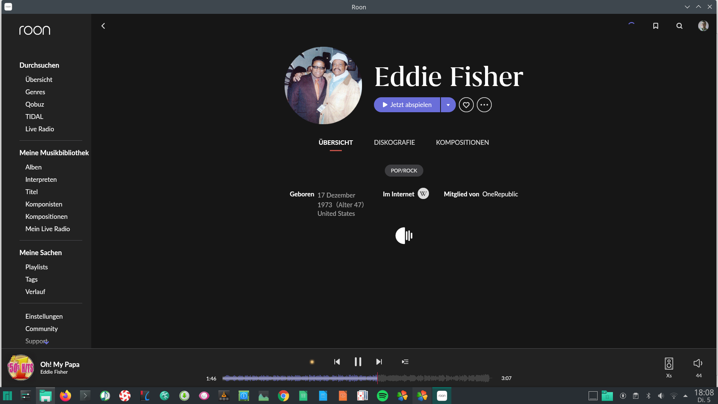Viewport: 718px width, 404px height.
Task: Pause the current playback
Action: (x=358, y=362)
